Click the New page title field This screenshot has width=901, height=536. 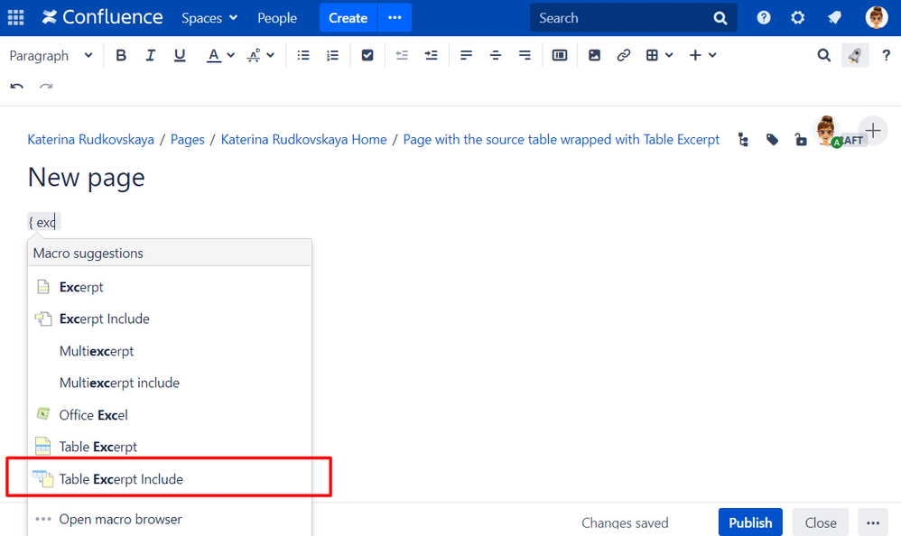tap(86, 178)
